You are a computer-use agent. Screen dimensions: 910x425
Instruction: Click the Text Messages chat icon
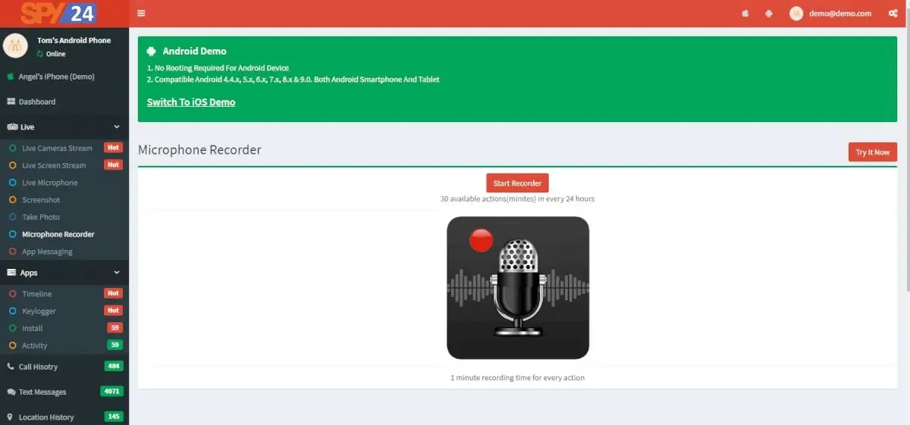[x=11, y=392]
